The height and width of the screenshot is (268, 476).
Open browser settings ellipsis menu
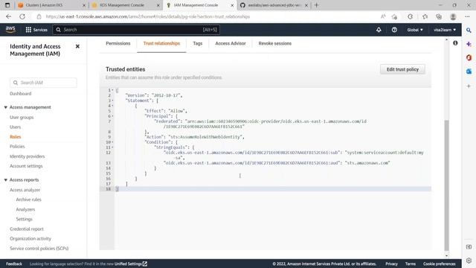pyautogui.click(x=467, y=16)
